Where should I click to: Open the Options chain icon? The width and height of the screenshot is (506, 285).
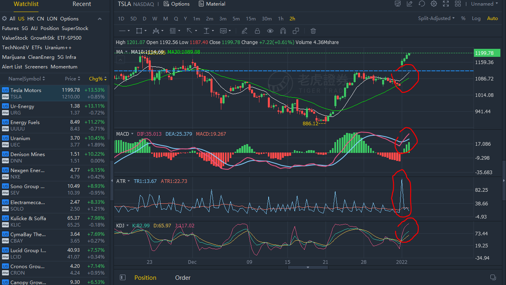tap(166, 4)
